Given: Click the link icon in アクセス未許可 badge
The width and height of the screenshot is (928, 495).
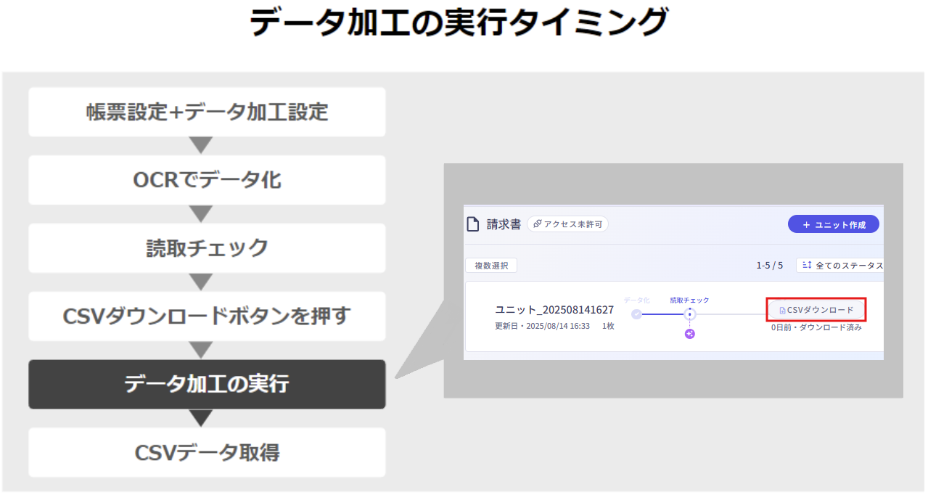Looking at the screenshot, I should point(538,224).
